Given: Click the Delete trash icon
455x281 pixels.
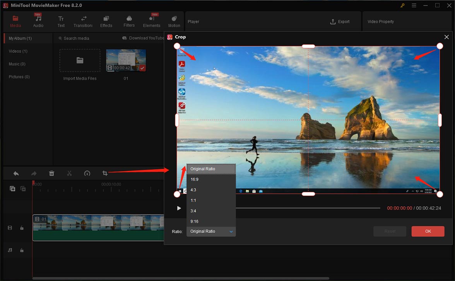Looking at the screenshot, I should click(x=52, y=174).
